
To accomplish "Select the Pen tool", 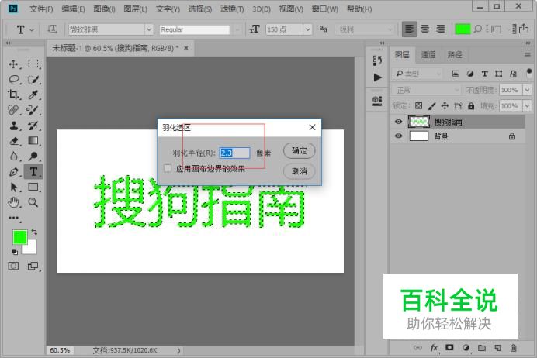I will click(14, 172).
